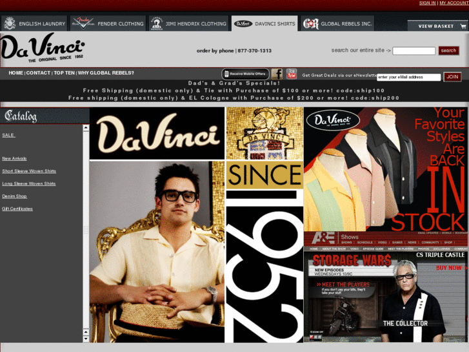This screenshot has width=469, height=352.
Task: Open the Sale catalog link
Action: click(8, 135)
